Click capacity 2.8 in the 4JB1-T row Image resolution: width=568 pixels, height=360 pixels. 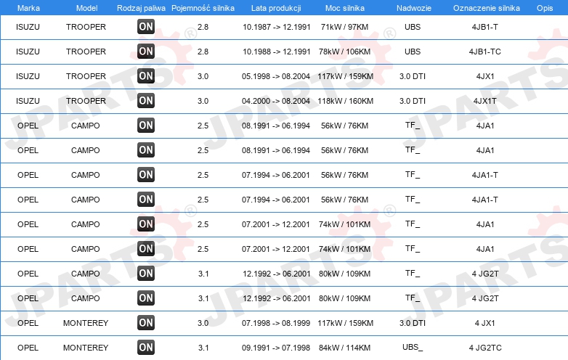pyautogui.click(x=203, y=27)
